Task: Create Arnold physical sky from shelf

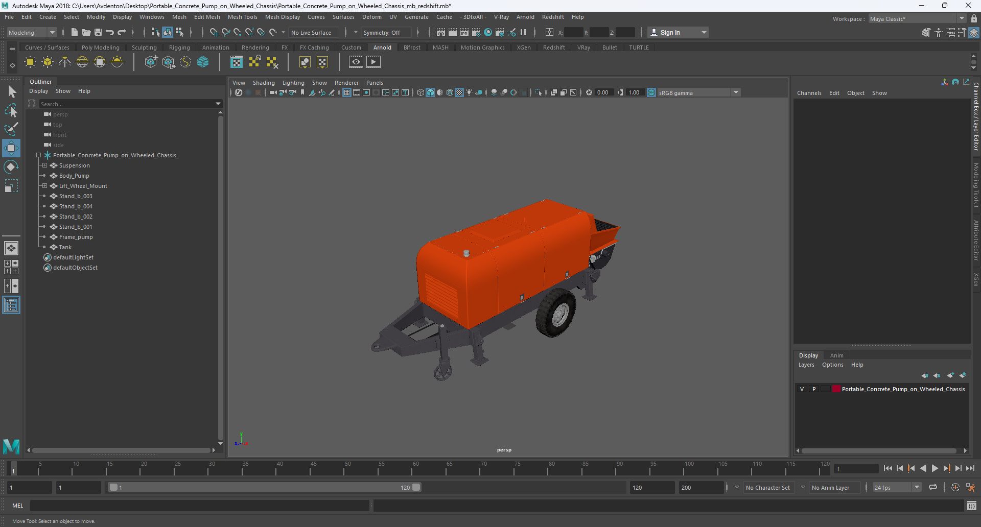Action: click(117, 62)
